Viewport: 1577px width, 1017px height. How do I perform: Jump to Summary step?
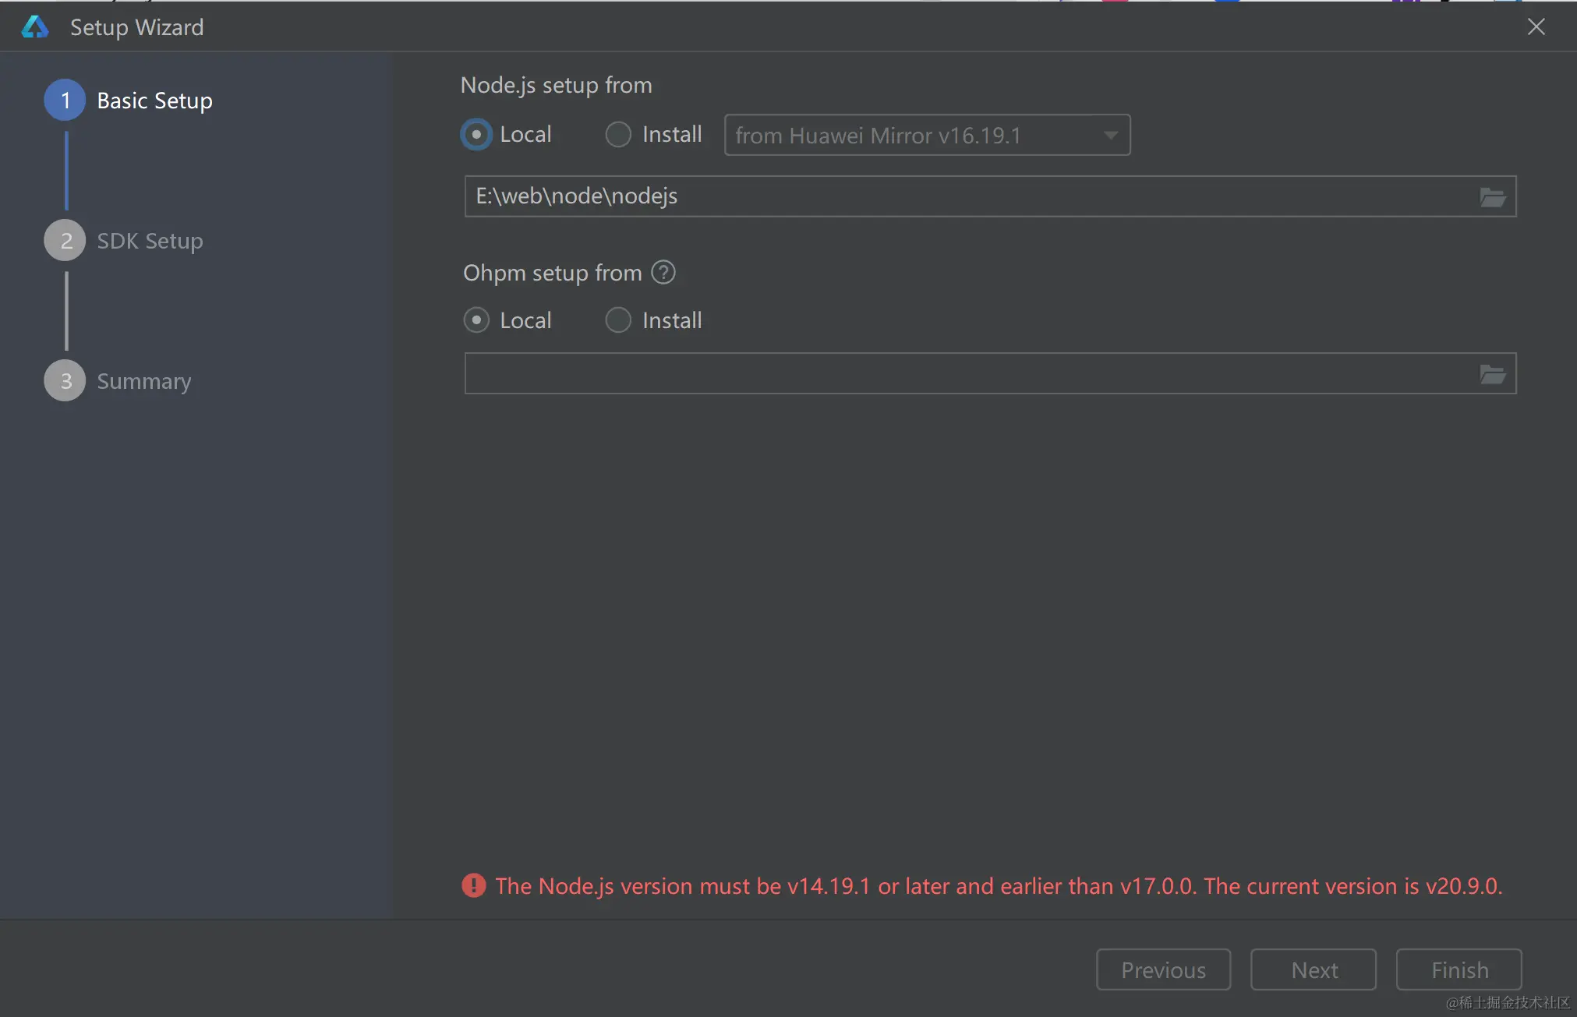143,381
